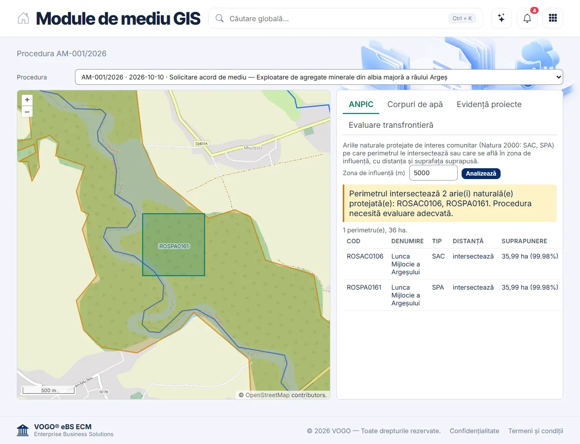Click the Ctrl + K shortcut badge
580x444 pixels.
point(462,19)
